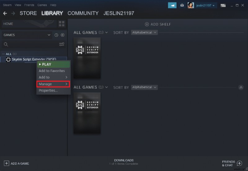Open the Games menu
248x171 pixels.
[x=42, y=5]
